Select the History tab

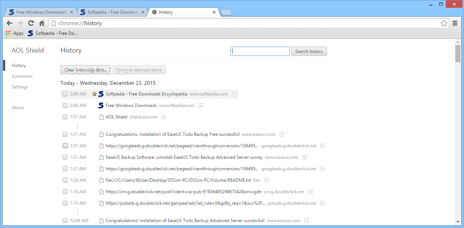[x=184, y=12]
